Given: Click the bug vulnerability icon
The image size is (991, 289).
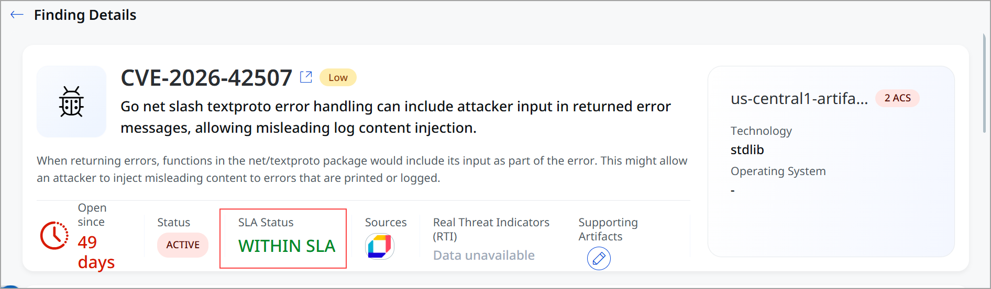Looking at the screenshot, I should (71, 101).
